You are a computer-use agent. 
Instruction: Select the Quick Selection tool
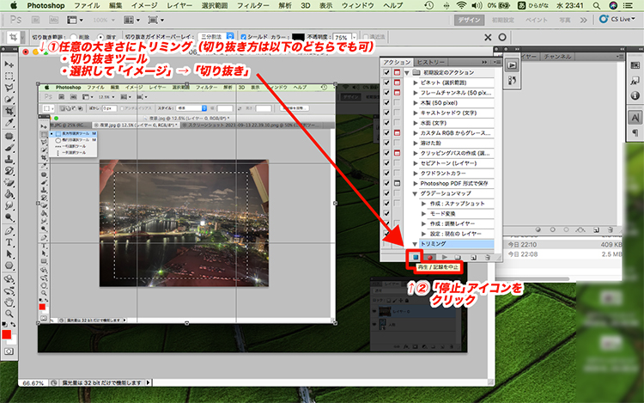point(9,99)
